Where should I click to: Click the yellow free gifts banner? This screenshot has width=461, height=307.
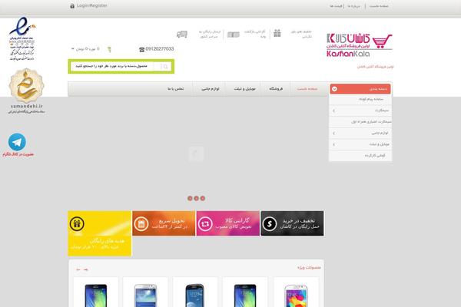(x=100, y=233)
